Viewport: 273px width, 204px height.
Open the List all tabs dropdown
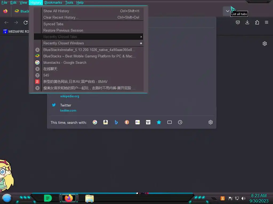click(x=228, y=11)
